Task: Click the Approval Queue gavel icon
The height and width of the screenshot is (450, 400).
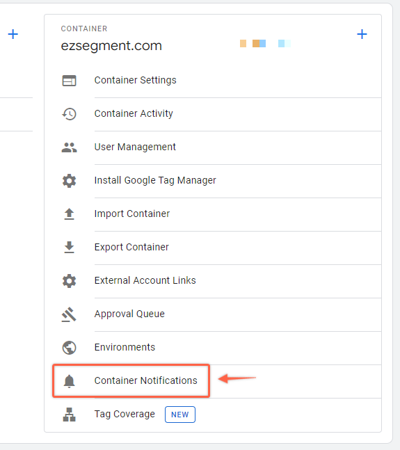Action: [x=69, y=314]
